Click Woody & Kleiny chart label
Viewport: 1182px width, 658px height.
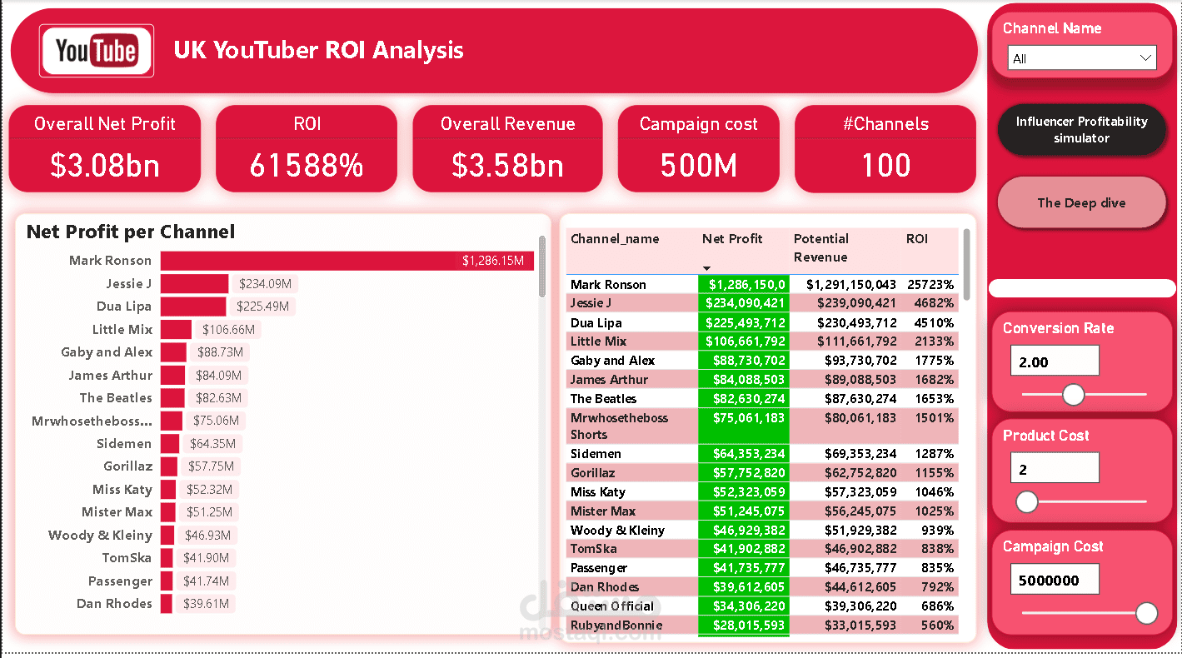(100, 536)
